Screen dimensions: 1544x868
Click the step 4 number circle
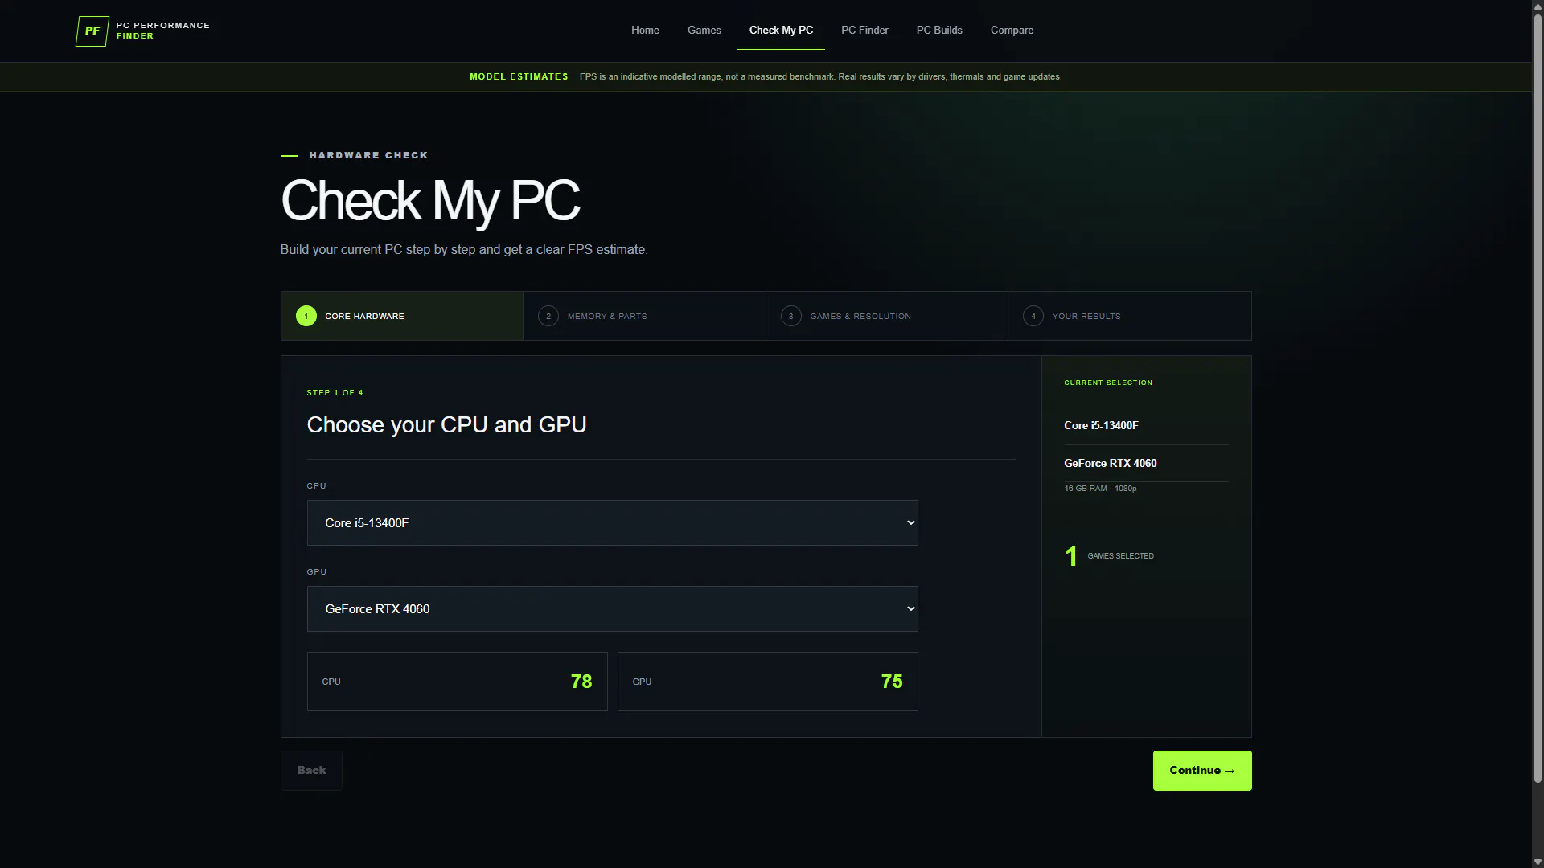tap(1033, 316)
